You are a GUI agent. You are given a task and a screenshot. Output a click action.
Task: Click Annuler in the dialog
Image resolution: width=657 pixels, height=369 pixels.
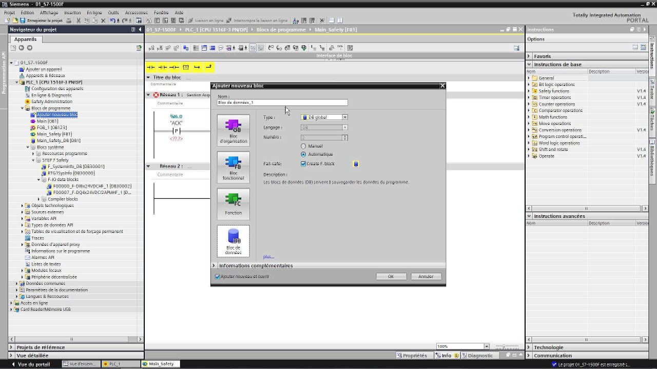[x=426, y=277]
